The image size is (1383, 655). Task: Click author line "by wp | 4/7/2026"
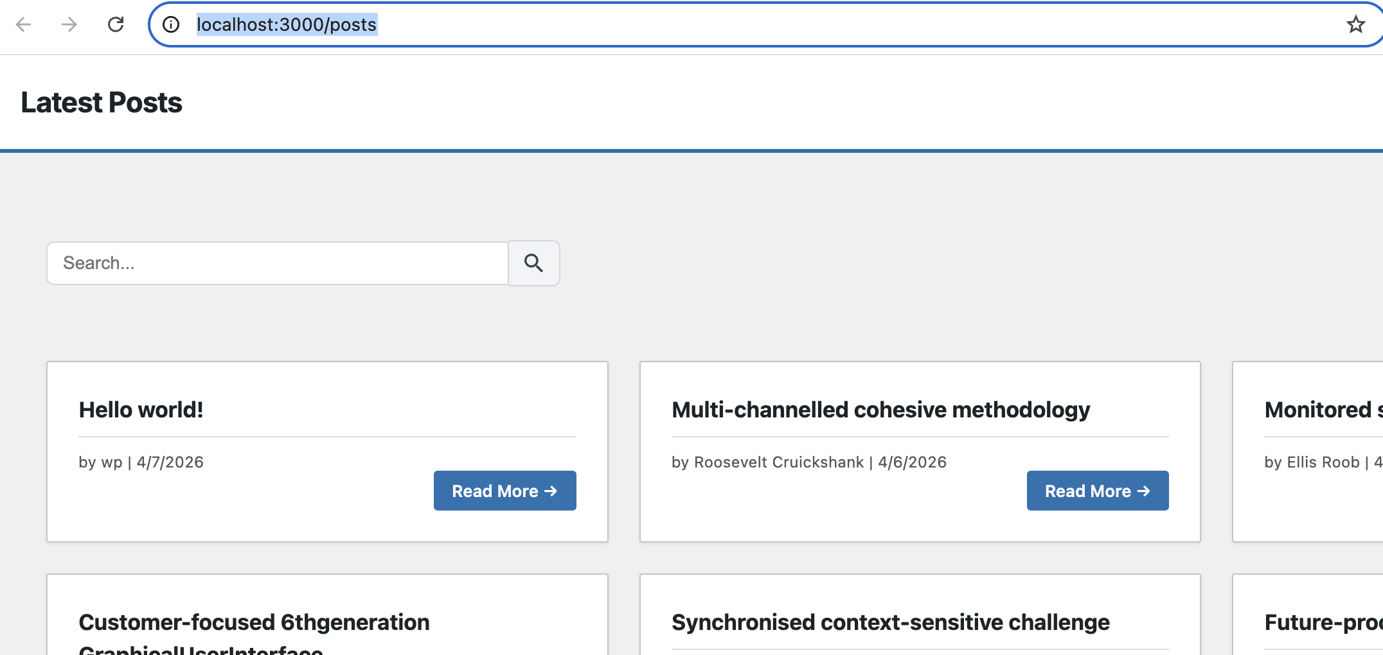(x=141, y=462)
